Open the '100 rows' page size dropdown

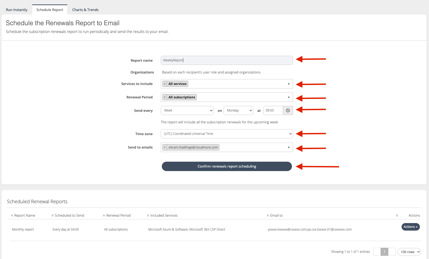[409, 252]
